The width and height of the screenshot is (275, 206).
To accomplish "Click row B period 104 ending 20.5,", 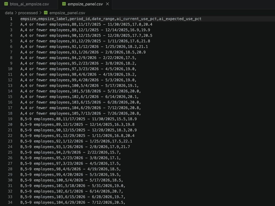I will [x=73, y=202].
